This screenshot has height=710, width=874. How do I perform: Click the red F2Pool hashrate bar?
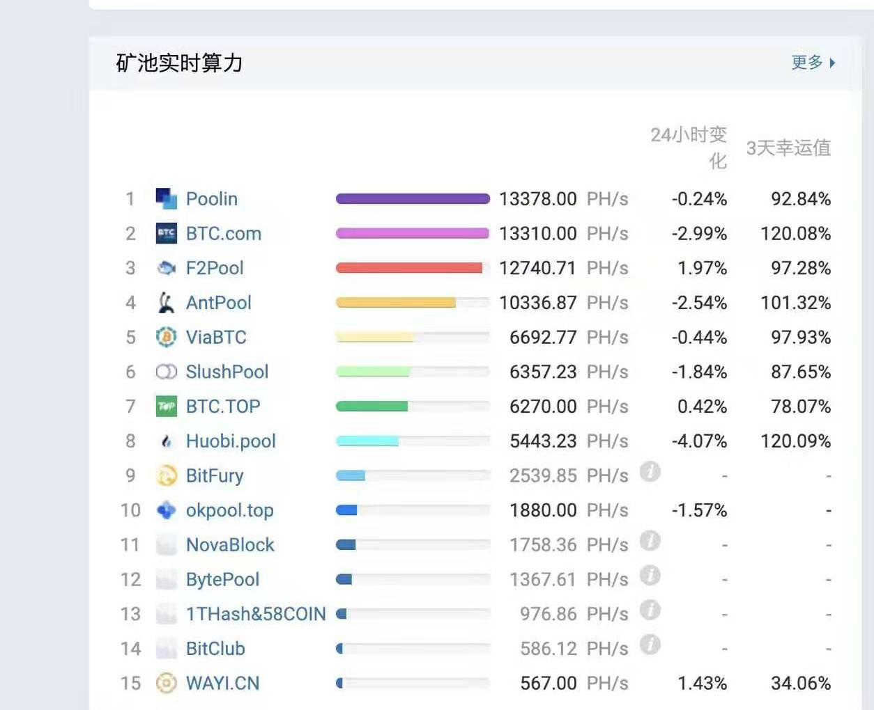[x=409, y=268]
